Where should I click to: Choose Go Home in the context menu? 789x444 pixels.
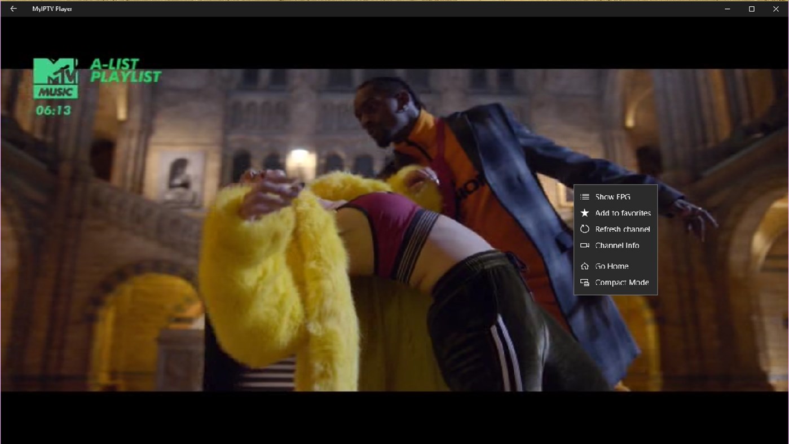[610, 266]
